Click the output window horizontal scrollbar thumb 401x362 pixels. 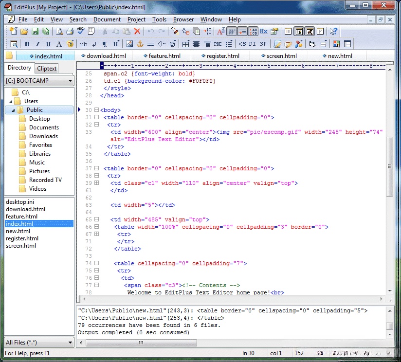141,343
